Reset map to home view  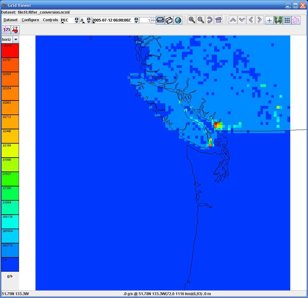point(218,20)
